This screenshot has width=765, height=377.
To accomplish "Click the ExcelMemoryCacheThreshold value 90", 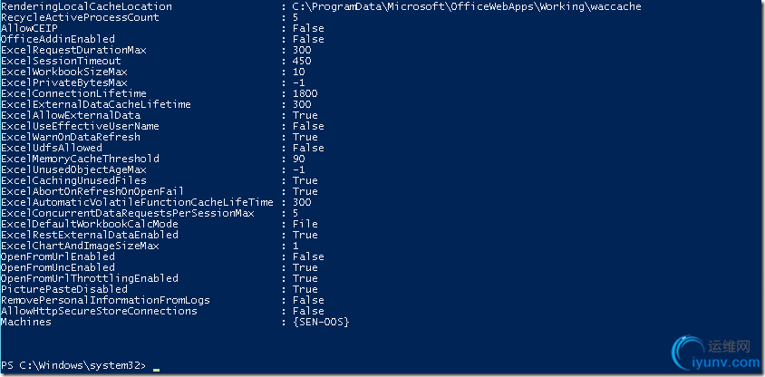I will (298, 159).
